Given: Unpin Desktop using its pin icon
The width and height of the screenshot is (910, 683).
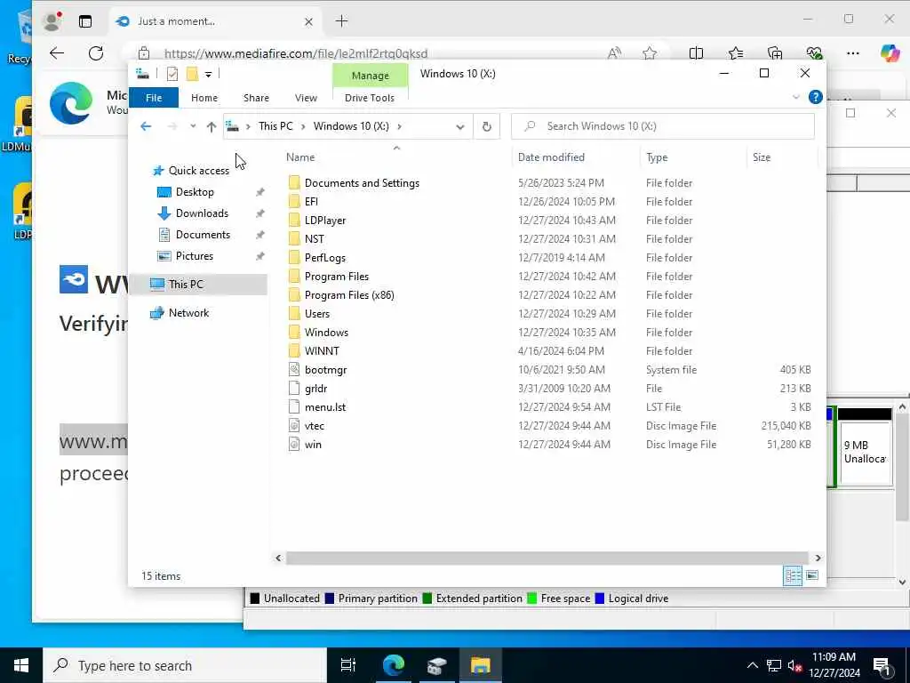Looking at the screenshot, I should click(x=260, y=192).
